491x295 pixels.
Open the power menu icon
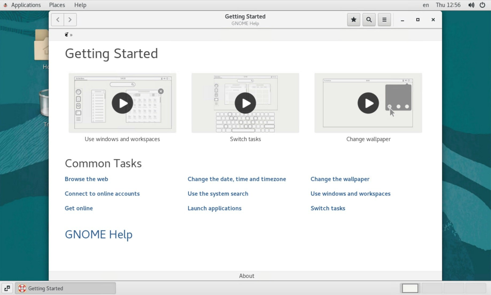pos(482,5)
